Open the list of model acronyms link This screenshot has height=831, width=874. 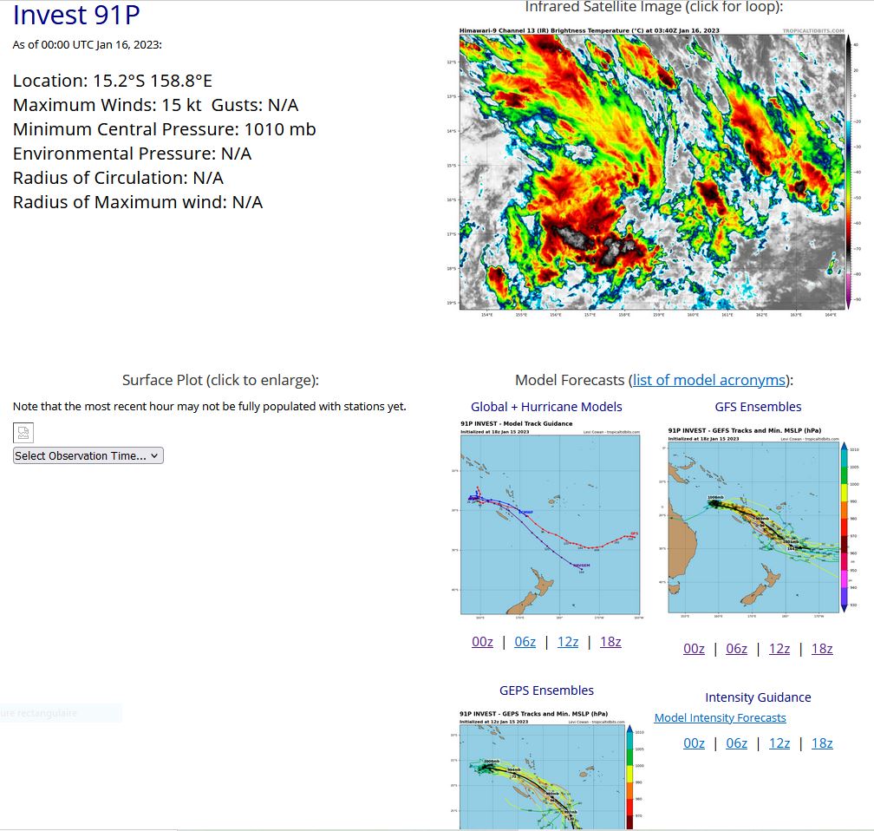pyautogui.click(x=708, y=380)
